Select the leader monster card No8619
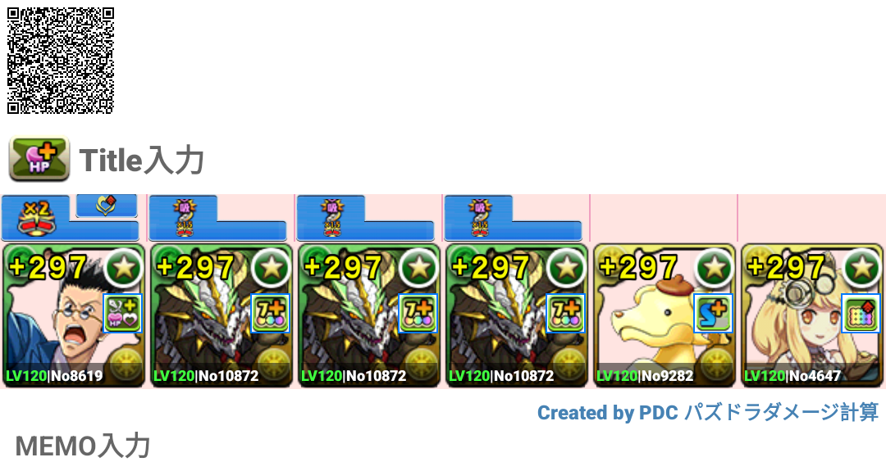886x471 pixels. point(74,316)
